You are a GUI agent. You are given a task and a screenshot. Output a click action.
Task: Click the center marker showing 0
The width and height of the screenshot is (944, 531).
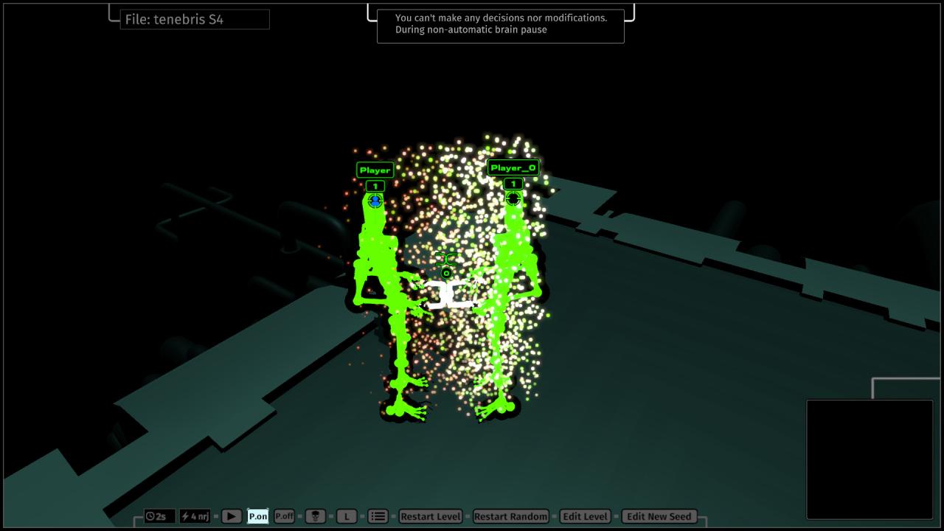445,272
